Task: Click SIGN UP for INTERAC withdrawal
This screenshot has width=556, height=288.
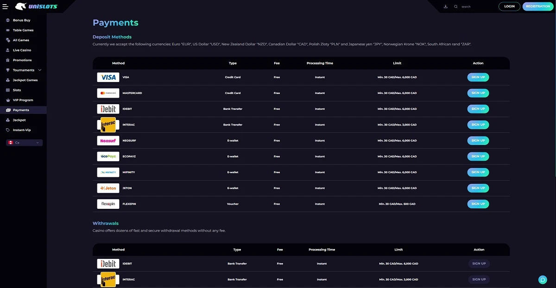Action: [x=479, y=279]
